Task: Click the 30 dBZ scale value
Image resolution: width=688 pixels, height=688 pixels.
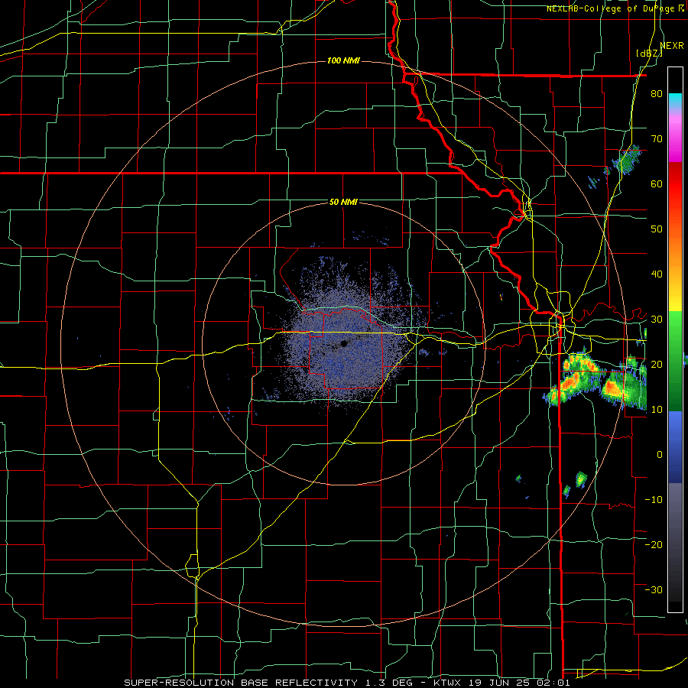Action: pos(657,320)
